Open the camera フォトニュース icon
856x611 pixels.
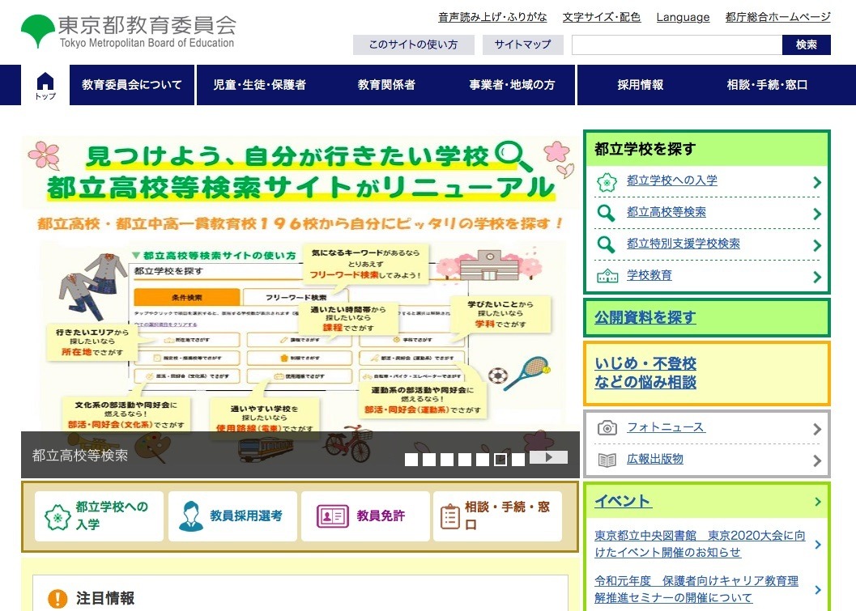tap(607, 427)
